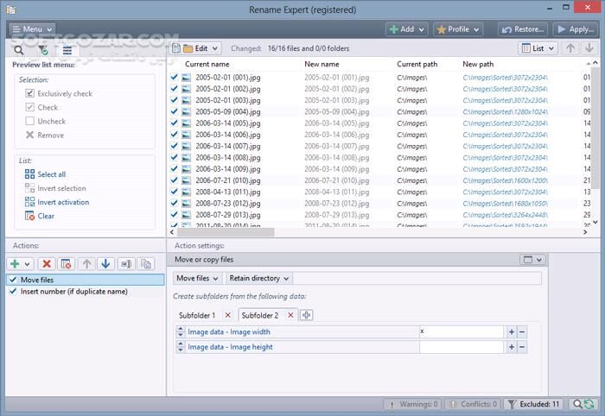Sort by the Current path column header

coord(417,64)
